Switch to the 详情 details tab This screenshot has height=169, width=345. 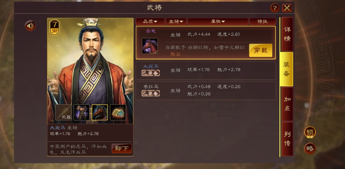point(287,34)
